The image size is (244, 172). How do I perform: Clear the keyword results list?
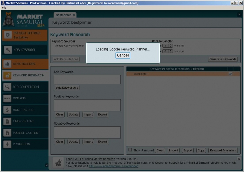160,150
